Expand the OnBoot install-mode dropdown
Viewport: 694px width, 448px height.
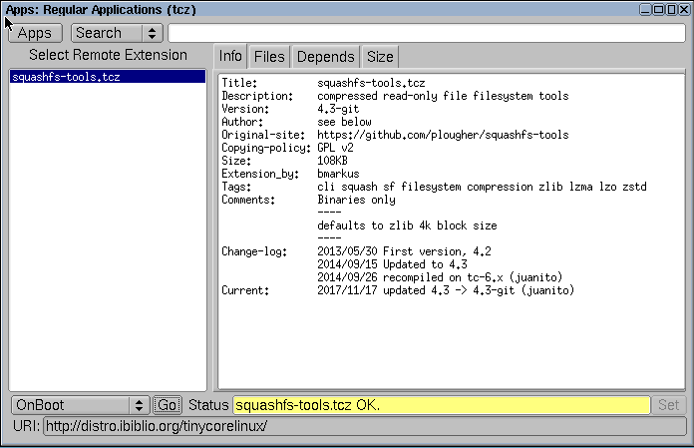click(81, 405)
